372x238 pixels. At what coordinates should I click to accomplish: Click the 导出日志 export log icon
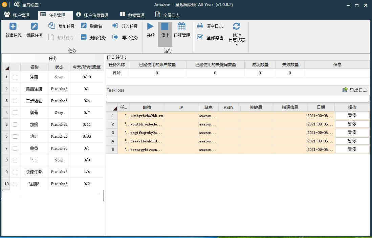coord(345,90)
